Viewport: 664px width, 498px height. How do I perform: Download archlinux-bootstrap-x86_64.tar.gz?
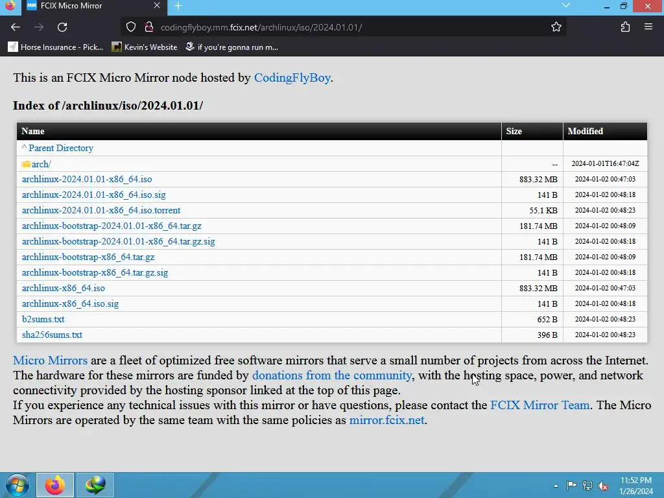[88, 257]
